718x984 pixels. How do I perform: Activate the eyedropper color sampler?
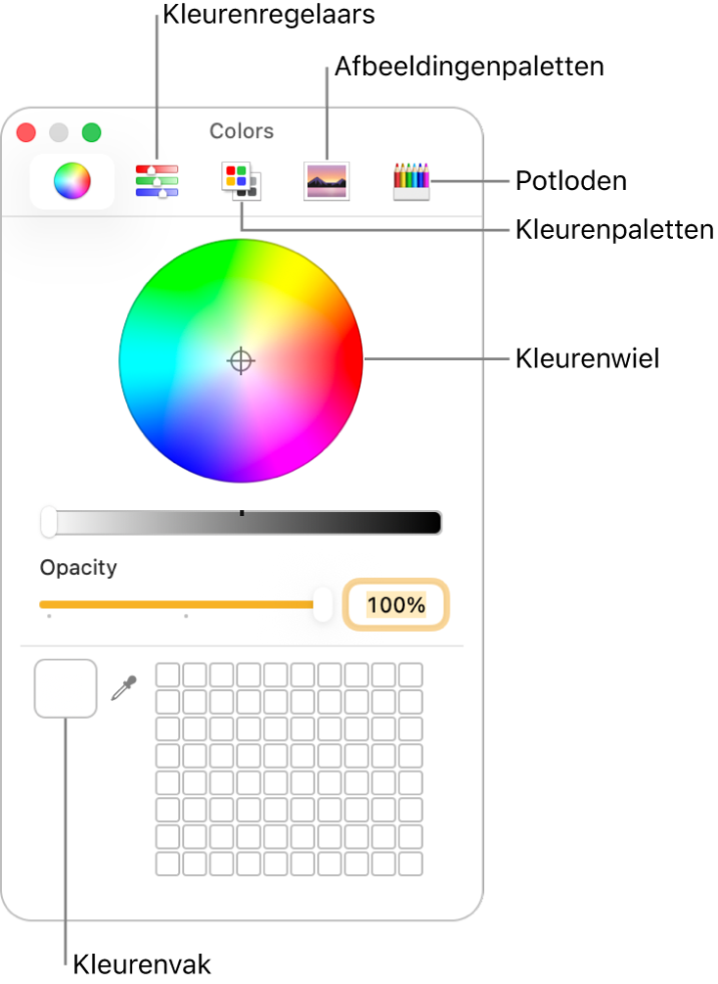[x=124, y=688]
